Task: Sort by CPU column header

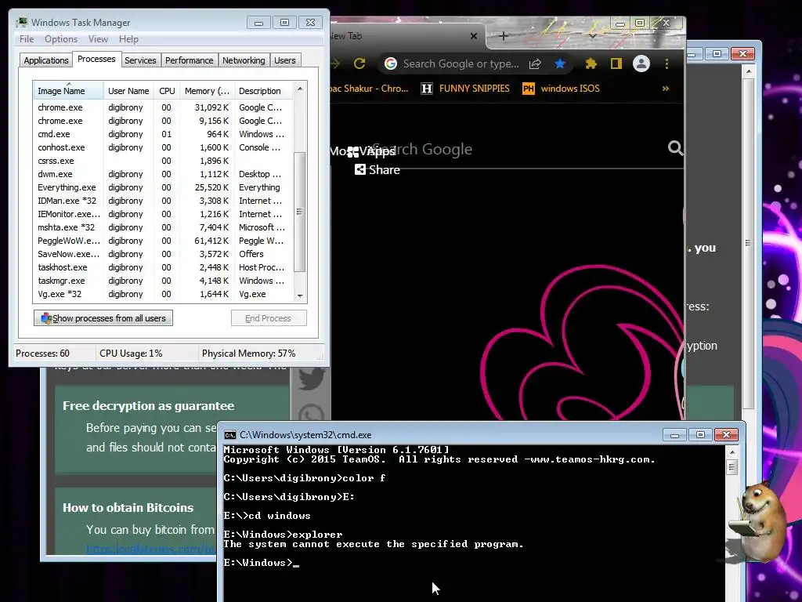Action: point(167,91)
